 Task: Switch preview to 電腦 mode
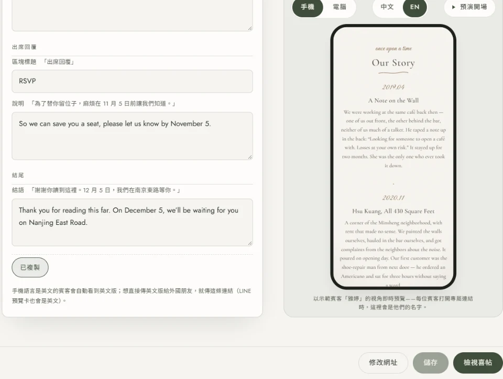[340, 7]
